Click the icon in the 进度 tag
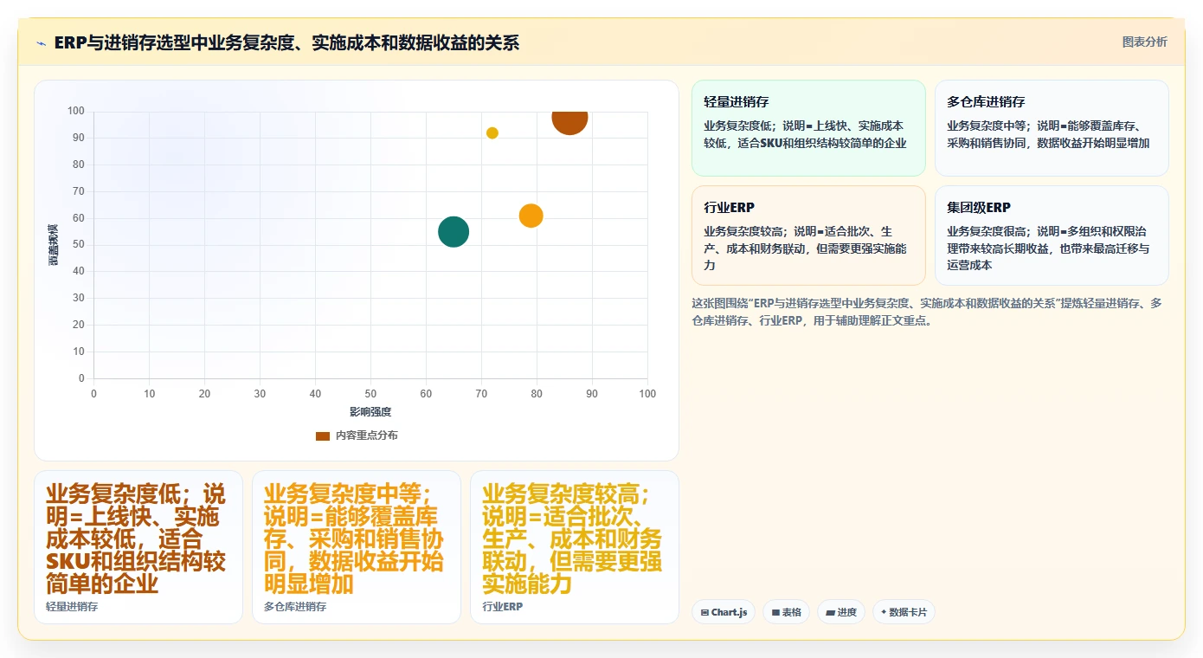Image resolution: width=1203 pixels, height=658 pixels. point(831,613)
